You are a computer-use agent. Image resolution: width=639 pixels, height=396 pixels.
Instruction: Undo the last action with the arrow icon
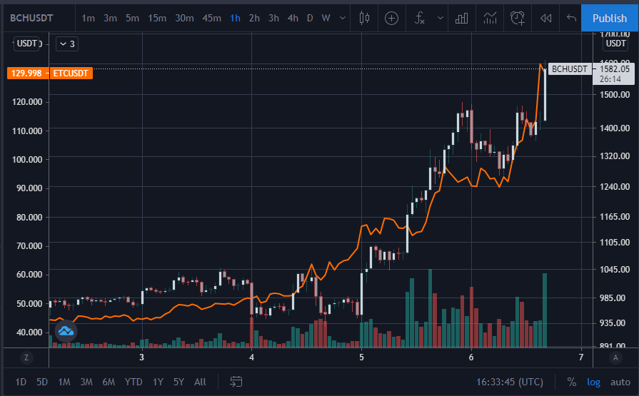(x=571, y=18)
